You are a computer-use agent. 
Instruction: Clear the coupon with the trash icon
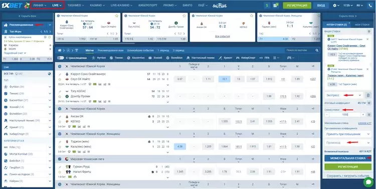pos(368,95)
